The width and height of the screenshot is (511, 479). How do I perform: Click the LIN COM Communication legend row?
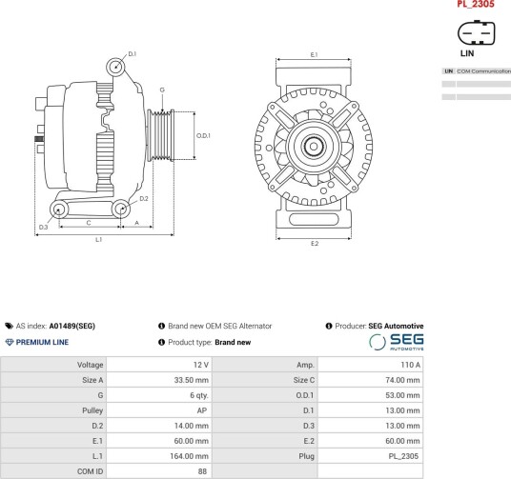click(x=477, y=71)
